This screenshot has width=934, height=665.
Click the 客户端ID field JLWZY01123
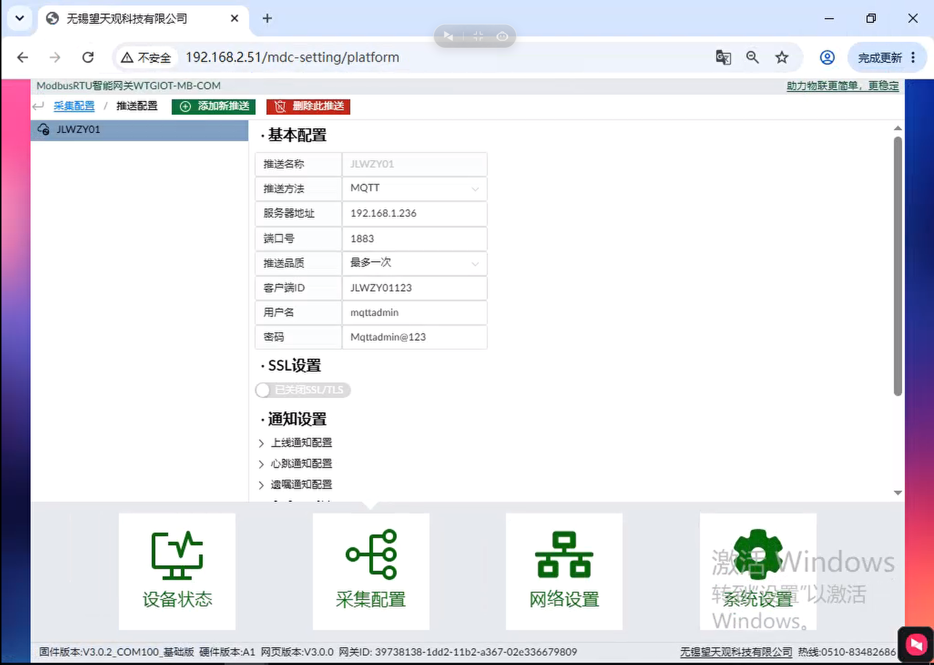coord(415,288)
